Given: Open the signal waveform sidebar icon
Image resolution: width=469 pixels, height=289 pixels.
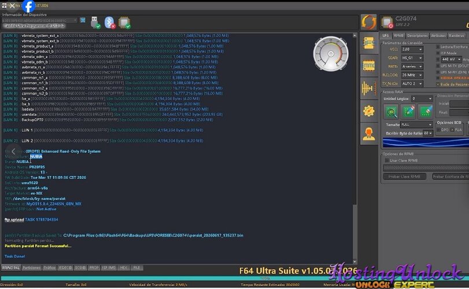Looking at the screenshot, I should (369, 88).
